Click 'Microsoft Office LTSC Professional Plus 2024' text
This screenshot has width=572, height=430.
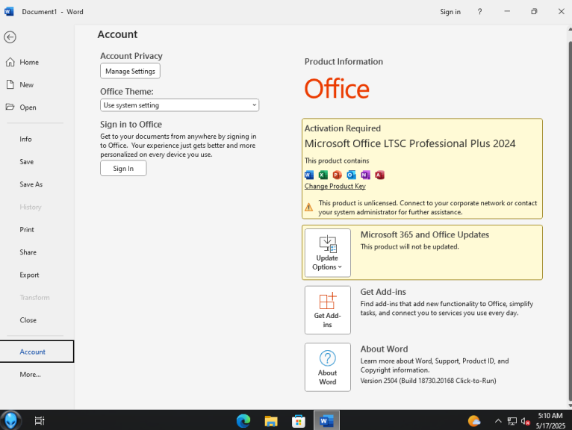[410, 143]
